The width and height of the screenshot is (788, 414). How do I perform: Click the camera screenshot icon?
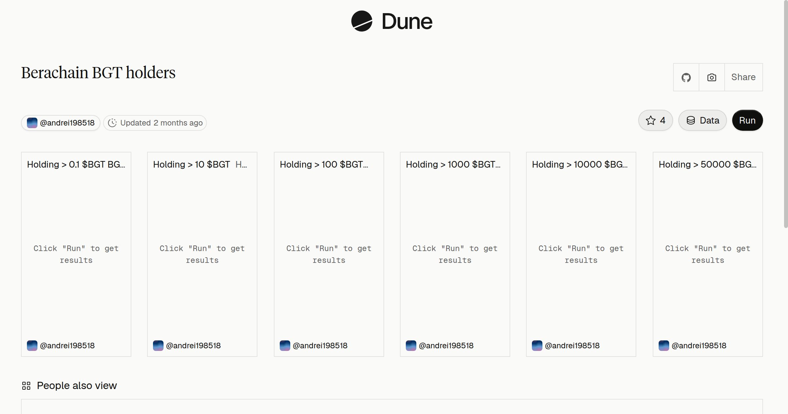(x=711, y=77)
